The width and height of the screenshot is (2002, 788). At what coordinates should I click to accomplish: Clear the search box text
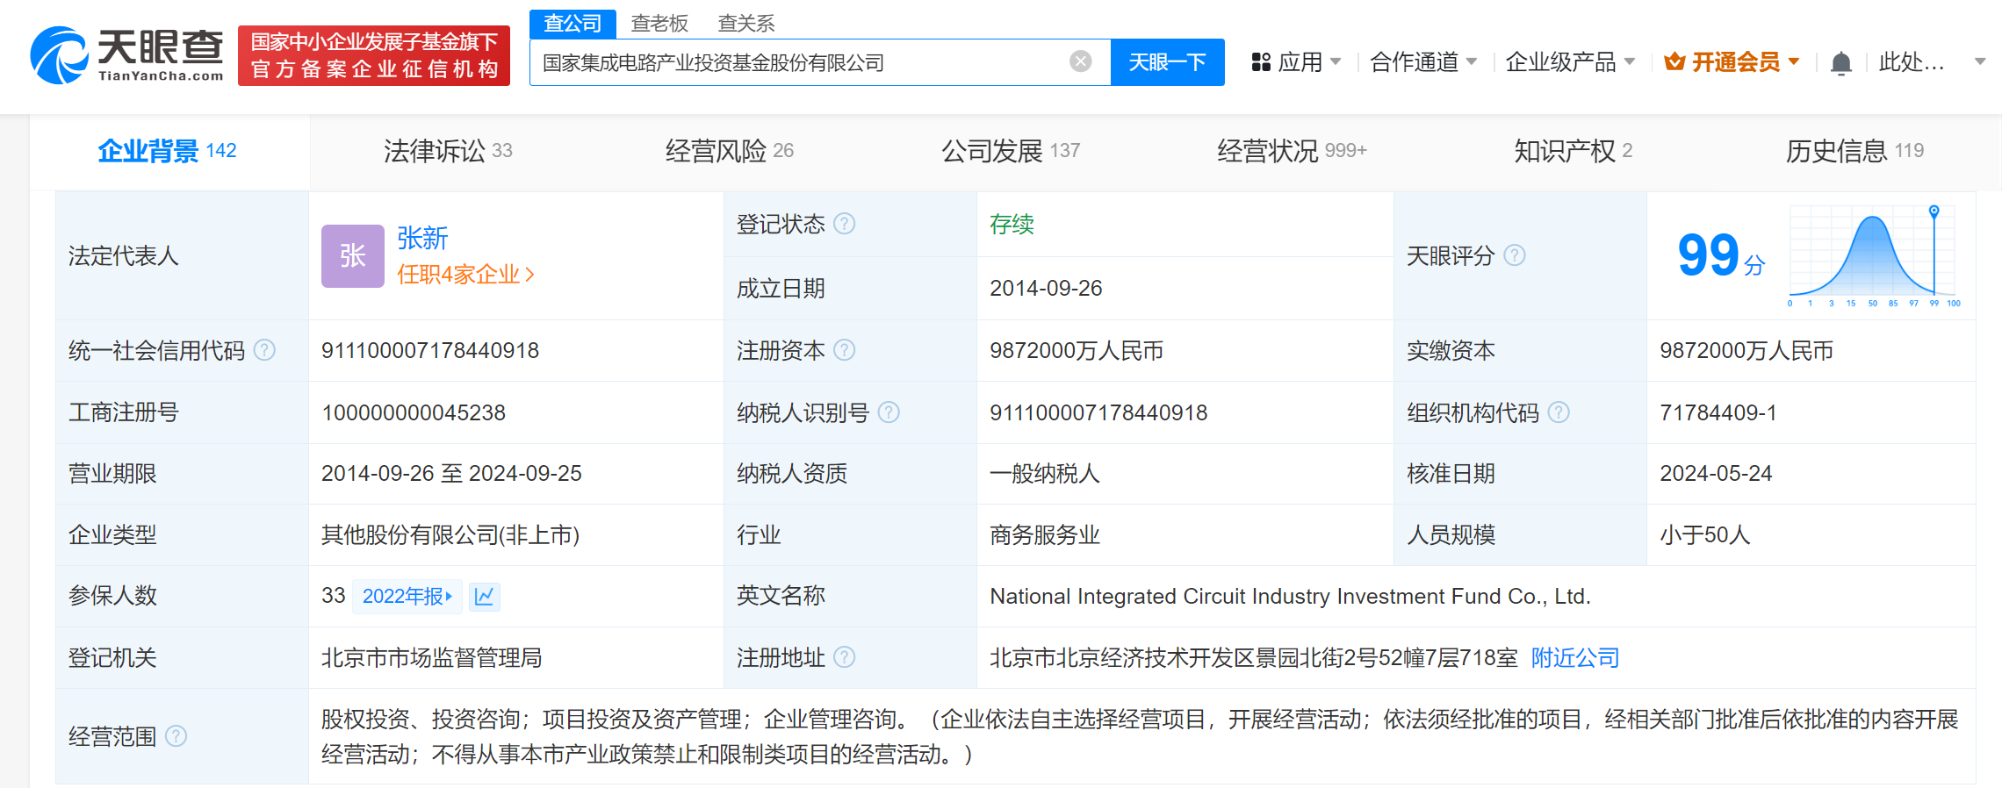pyautogui.click(x=1080, y=61)
